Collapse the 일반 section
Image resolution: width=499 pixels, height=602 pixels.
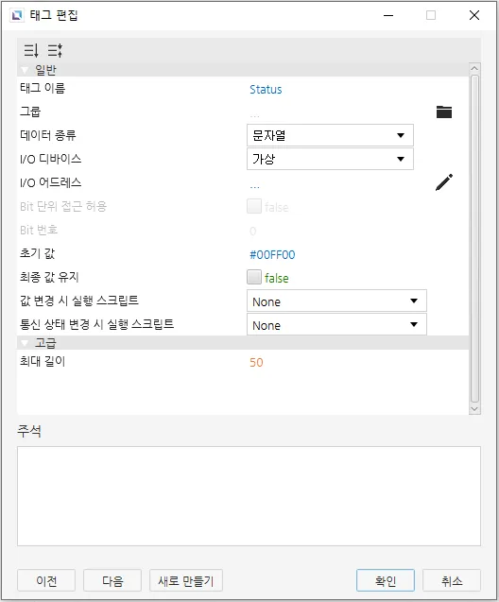click(26, 70)
